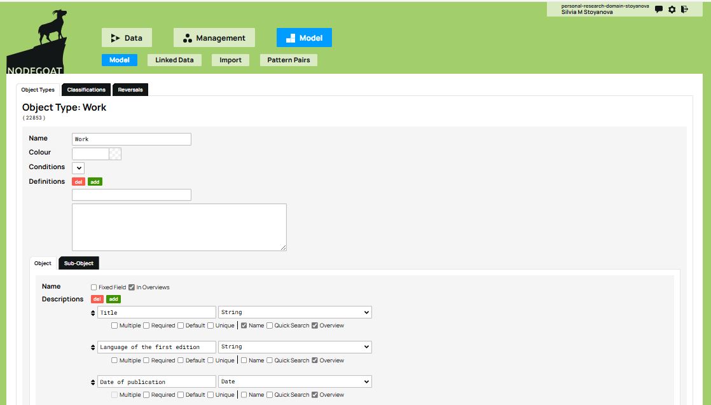Viewport: 711px width, 405px height.
Task: Click reorder handle beside Language of first edition
Action: point(93,347)
